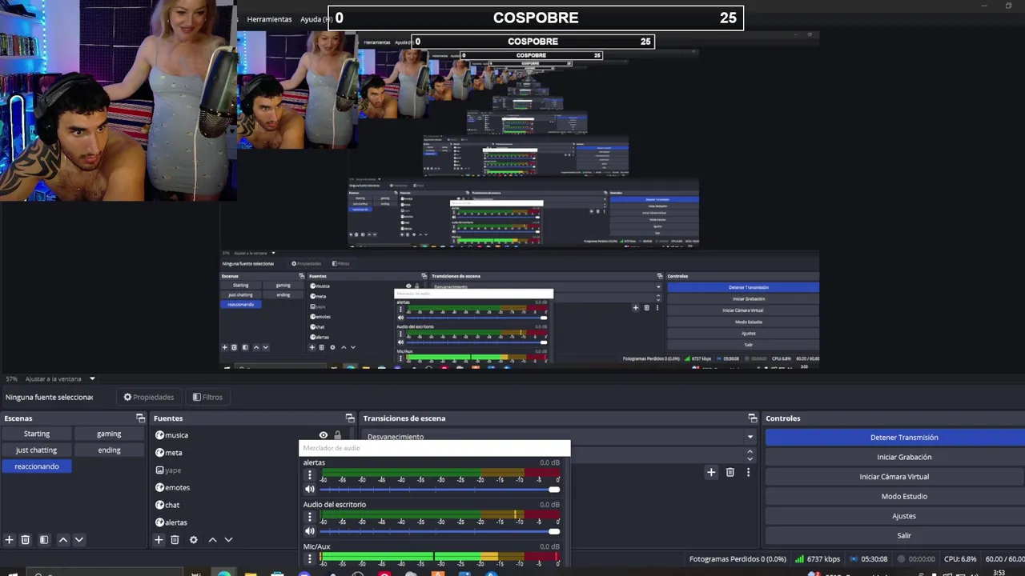
Task: Click Detener Transmisión button
Action: pyautogui.click(x=895, y=438)
